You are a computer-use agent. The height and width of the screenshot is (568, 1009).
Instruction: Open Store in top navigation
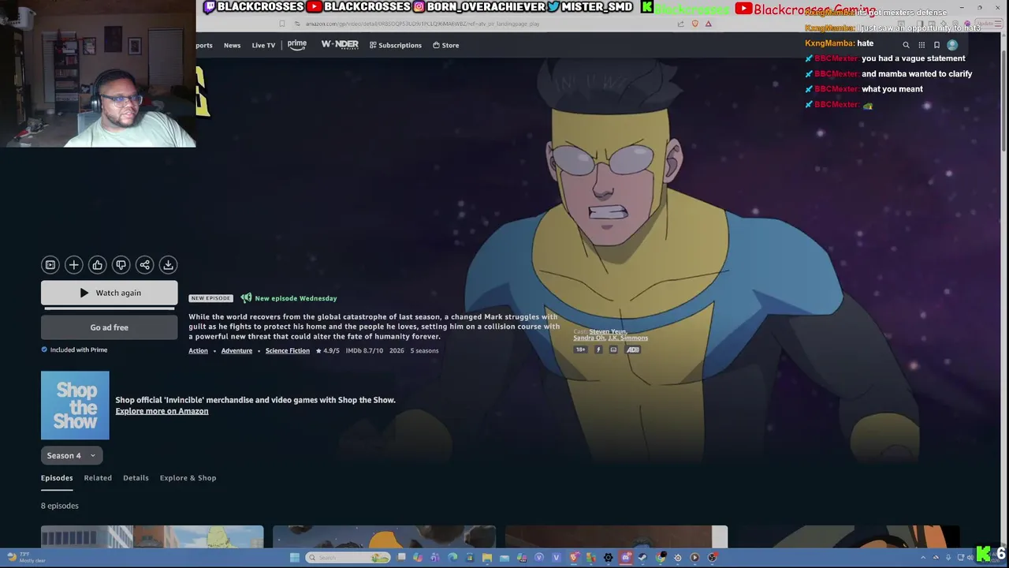point(446,45)
